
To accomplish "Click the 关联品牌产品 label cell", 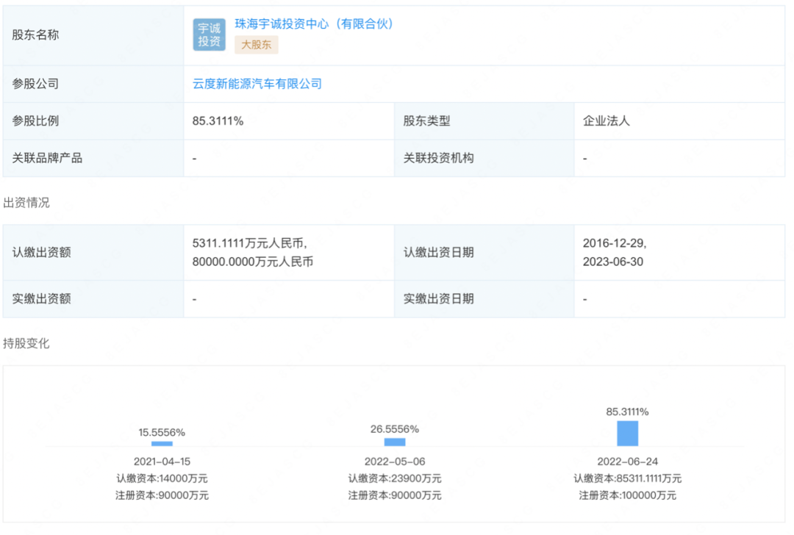I will [93, 159].
